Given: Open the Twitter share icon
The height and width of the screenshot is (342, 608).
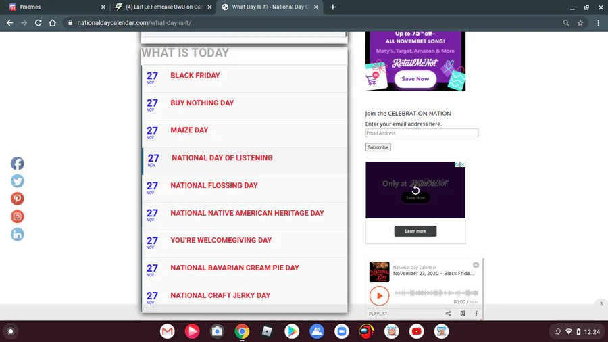Looking at the screenshot, I should (17, 181).
